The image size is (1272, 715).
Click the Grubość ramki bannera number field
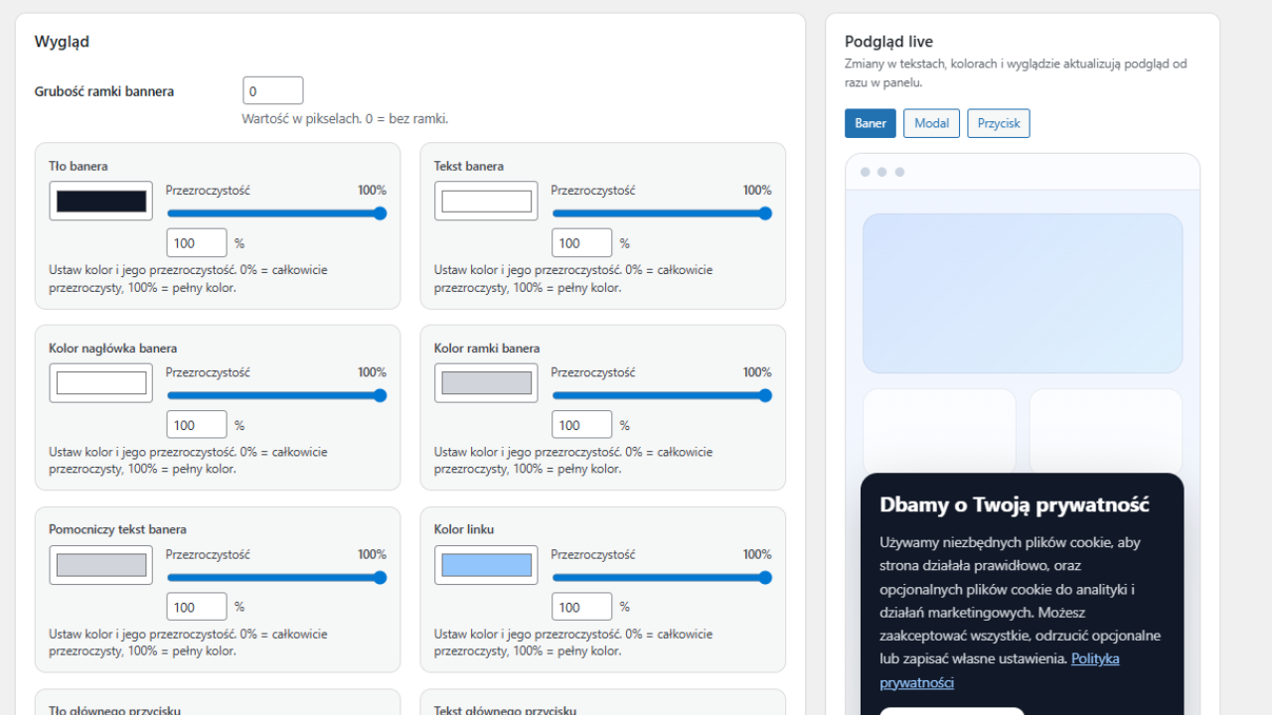tap(272, 91)
